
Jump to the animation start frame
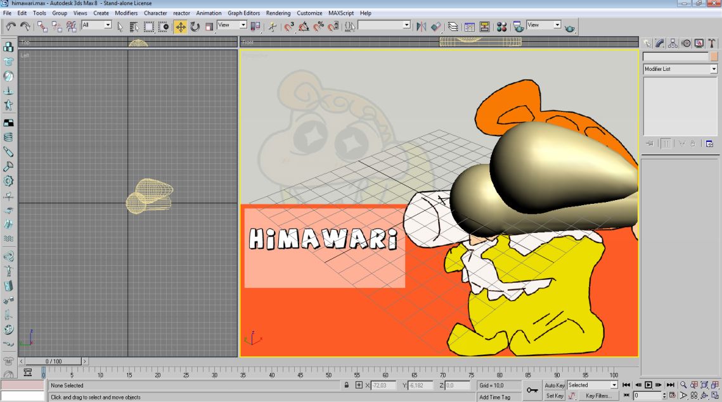[x=626, y=385]
